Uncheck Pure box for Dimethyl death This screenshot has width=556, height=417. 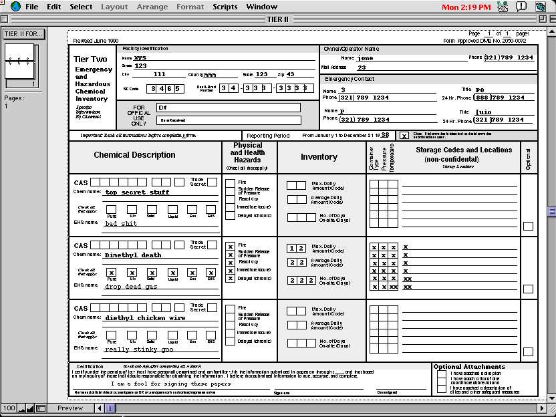[112, 273]
